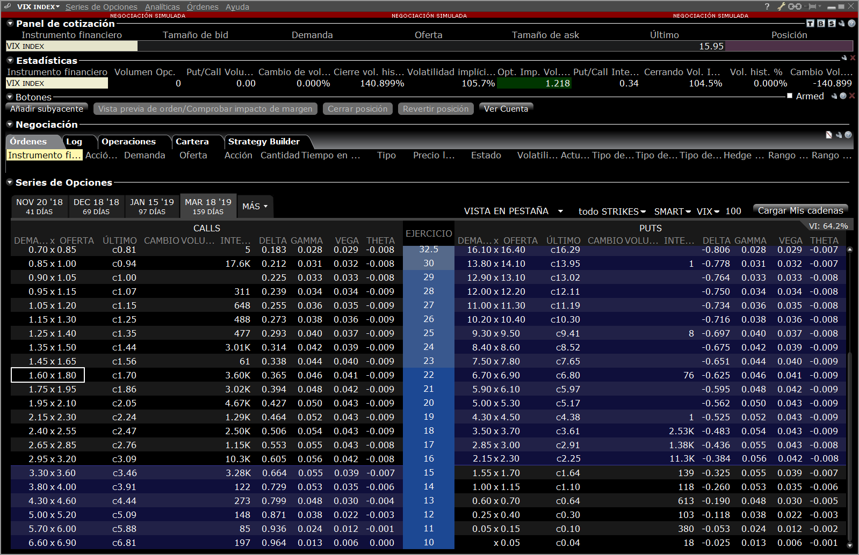
Task: Click Vista previa de orden/Comprobar impacto de margen
Action: [205, 109]
